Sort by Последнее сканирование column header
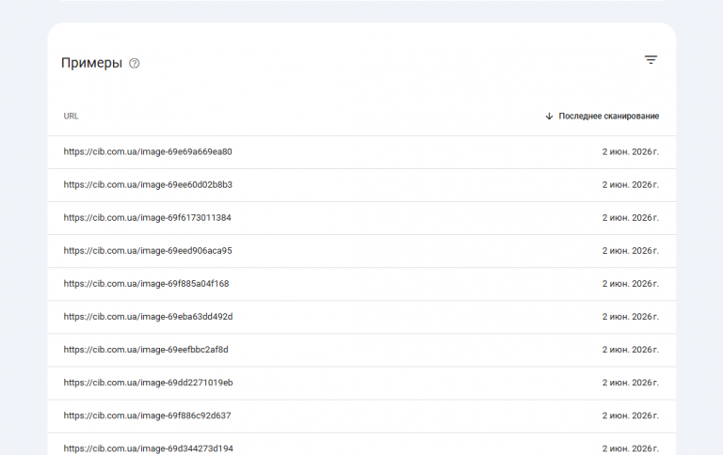The width and height of the screenshot is (723, 455). click(x=609, y=116)
